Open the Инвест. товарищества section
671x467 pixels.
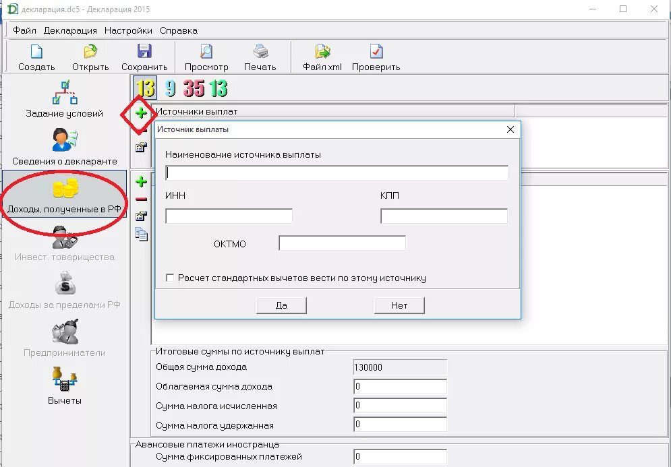[x=65, y=243]
